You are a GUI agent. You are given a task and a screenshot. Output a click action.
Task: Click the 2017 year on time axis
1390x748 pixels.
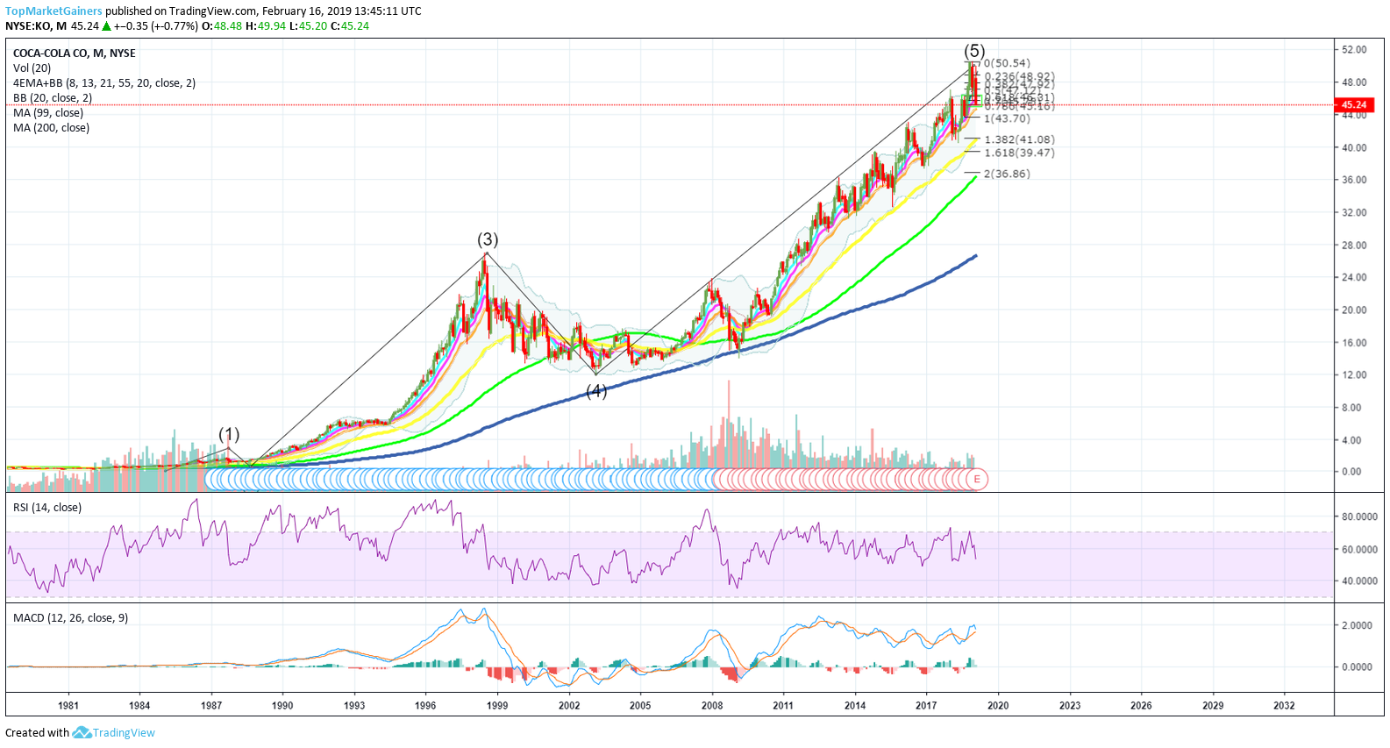(x=926, y=706)
